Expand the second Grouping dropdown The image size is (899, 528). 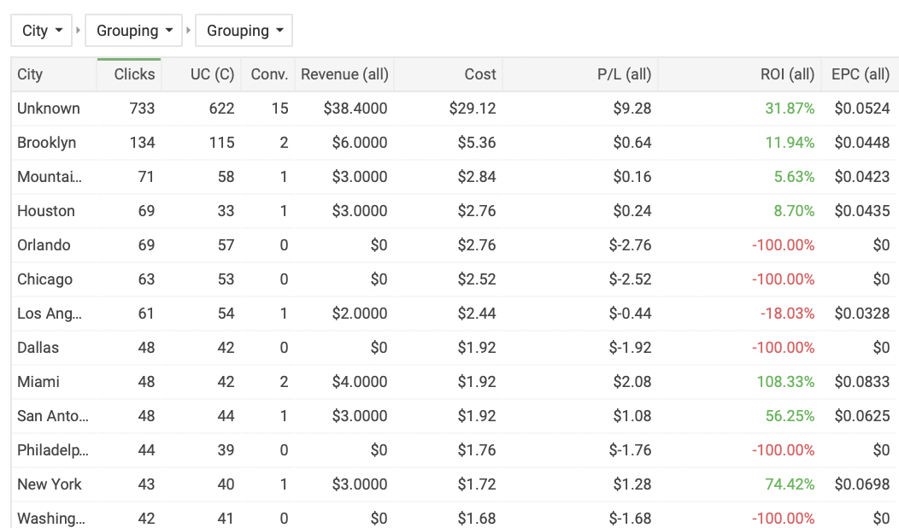click(133, 31)
